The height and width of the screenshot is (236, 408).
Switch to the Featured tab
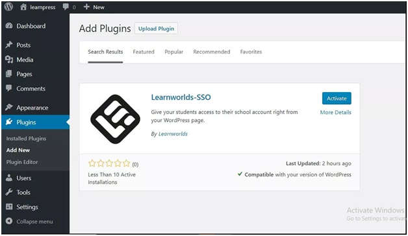pos(144,52)
